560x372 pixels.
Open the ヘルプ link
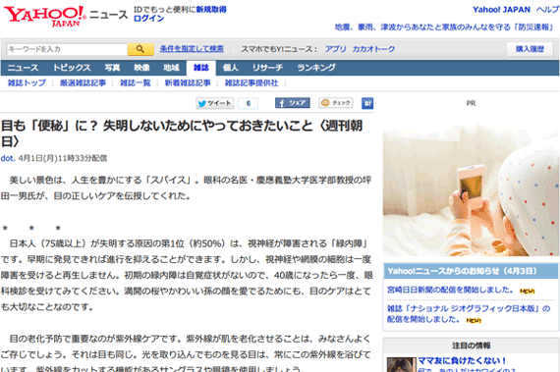click(x=547, y=10)
